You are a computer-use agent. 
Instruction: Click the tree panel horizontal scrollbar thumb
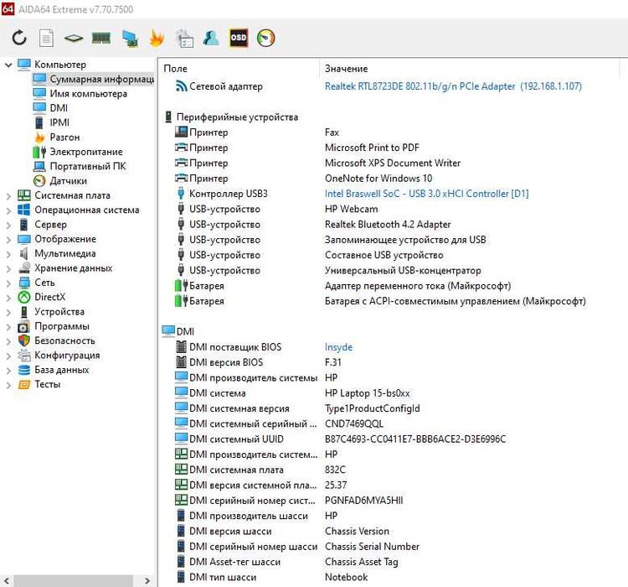[x=74, y=580]
